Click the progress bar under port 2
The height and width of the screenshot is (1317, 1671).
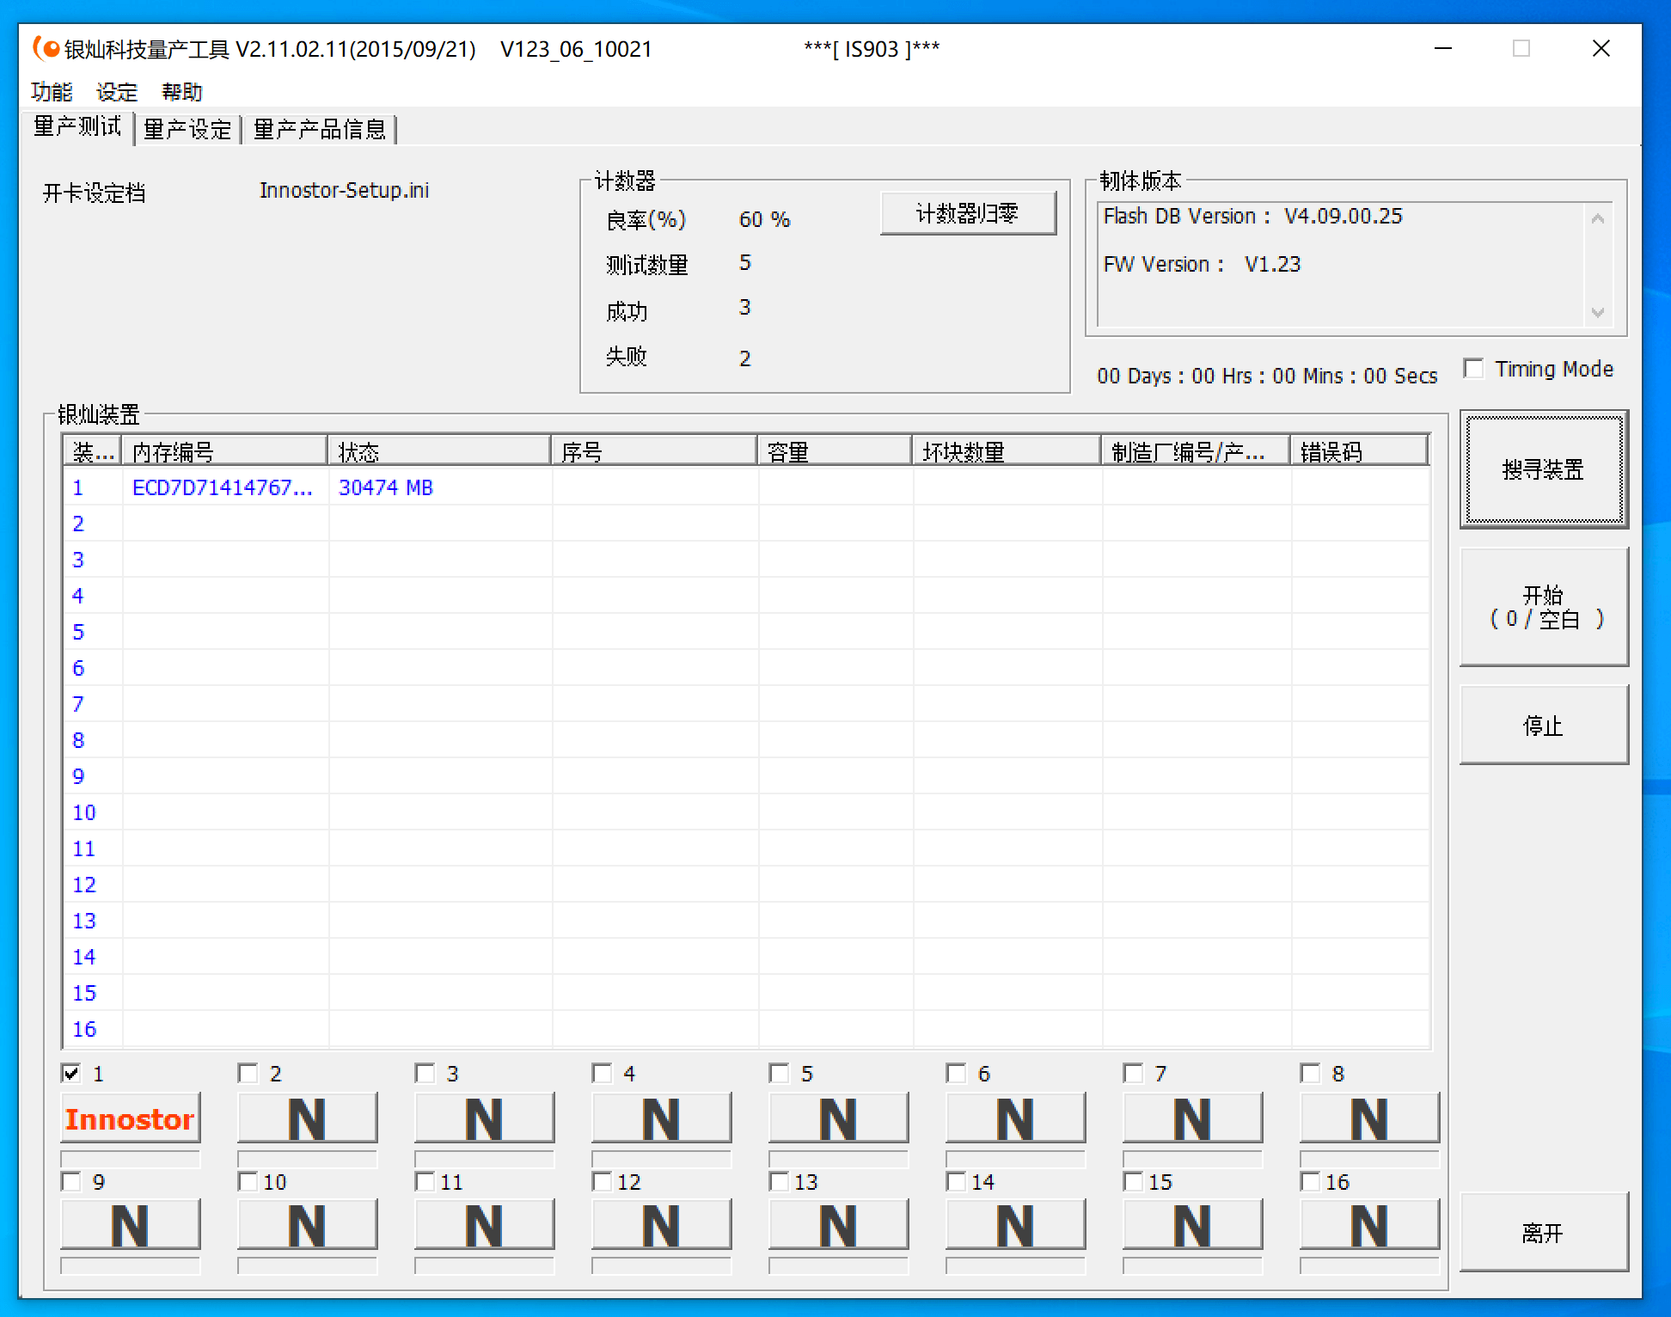307,1159
